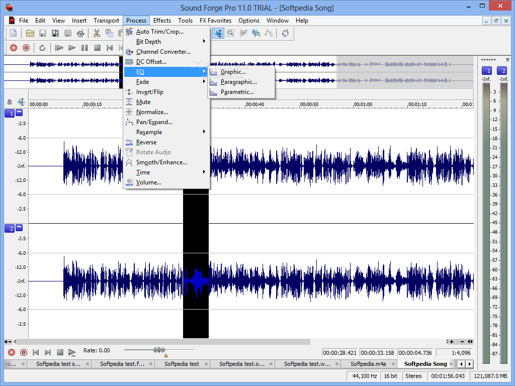This screenshot has width=515, height=386.
Task: Collapse channel 1 with minus button
Action: 20,112
